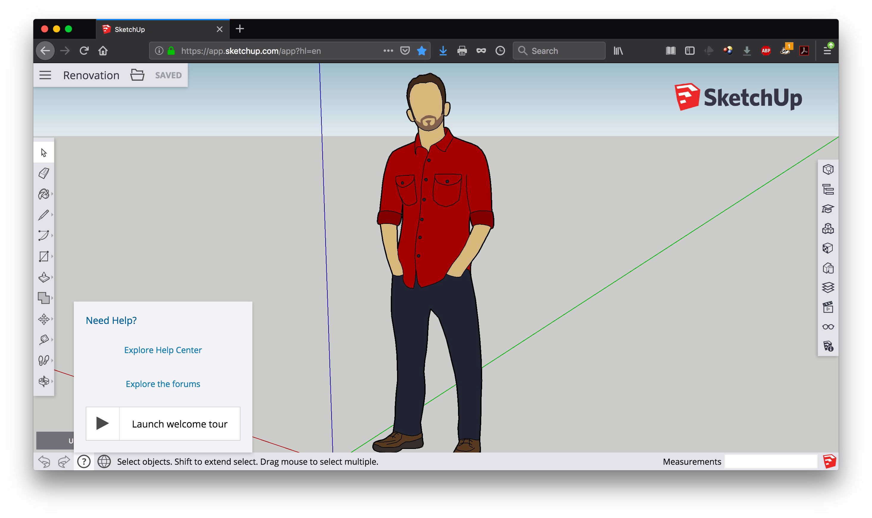Select the Eraser tool

pyautogui.click(x=44, y=173)
